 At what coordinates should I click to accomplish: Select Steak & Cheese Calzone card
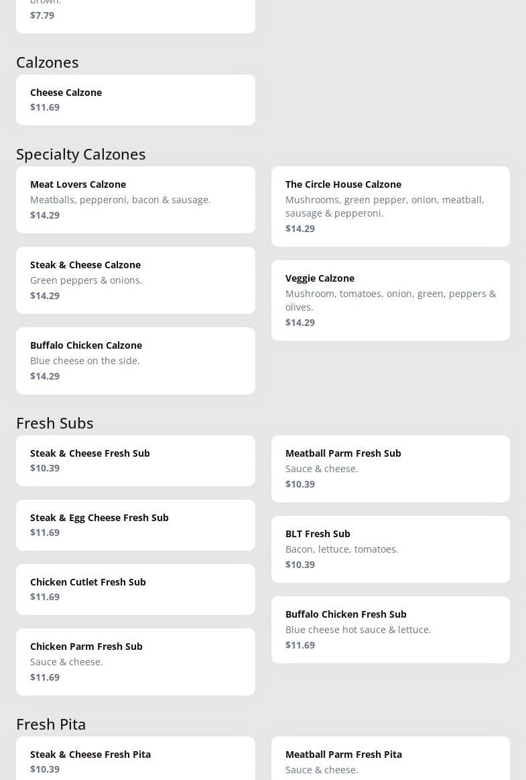(x=135, y=280)
